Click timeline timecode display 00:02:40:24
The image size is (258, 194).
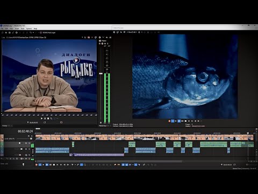pyautogui.click(x=25, y=131)
